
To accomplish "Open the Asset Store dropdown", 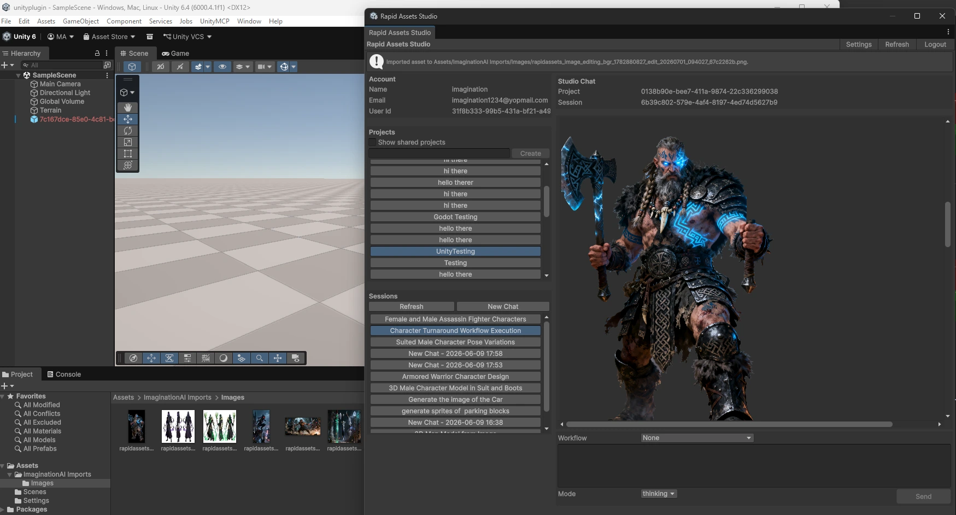I will [109, 37].
